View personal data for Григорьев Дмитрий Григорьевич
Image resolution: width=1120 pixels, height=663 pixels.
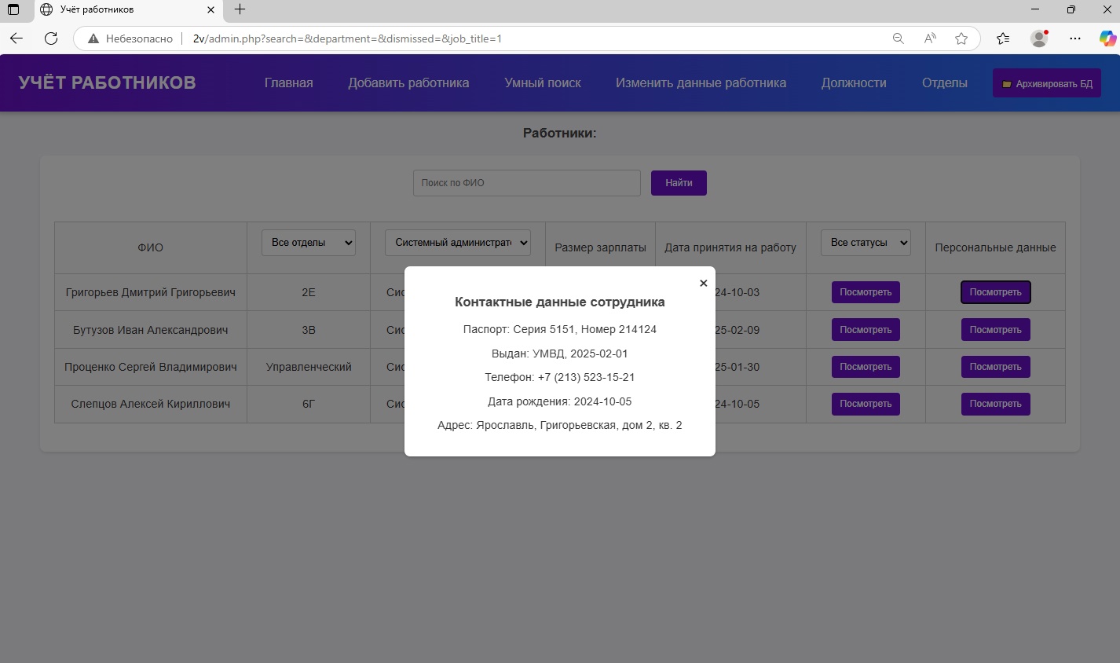(x=996, y=292)
